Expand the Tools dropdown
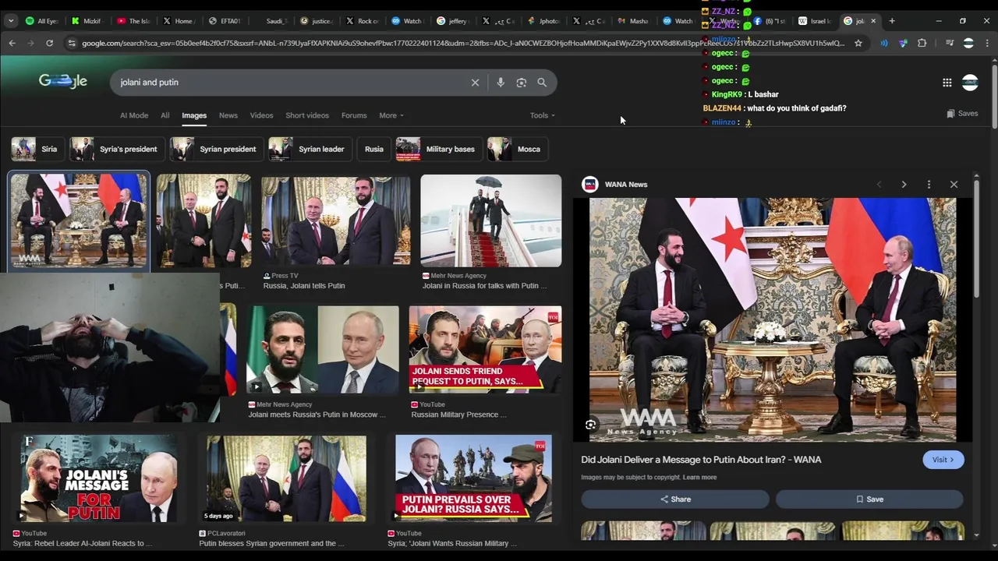This screenshot has height=561, width=998. pyautogui.click(x=543, y=115)
